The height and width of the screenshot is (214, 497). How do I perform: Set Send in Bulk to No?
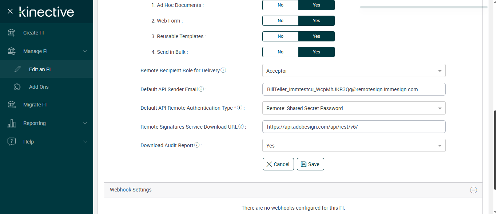(x=281, y=52)
